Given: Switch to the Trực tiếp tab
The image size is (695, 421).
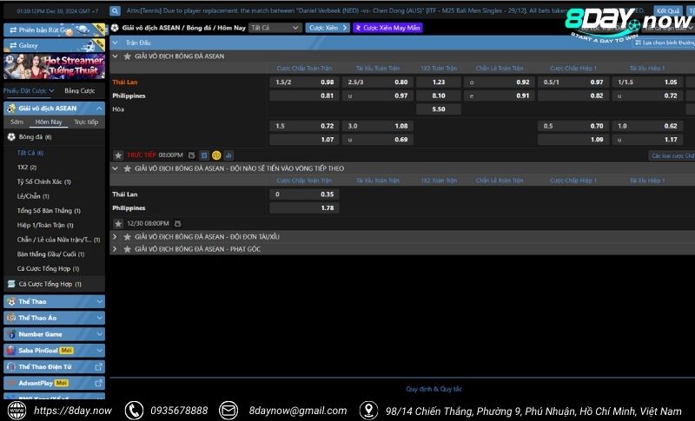Looking at the screenshot, I should tap(85, 122).
